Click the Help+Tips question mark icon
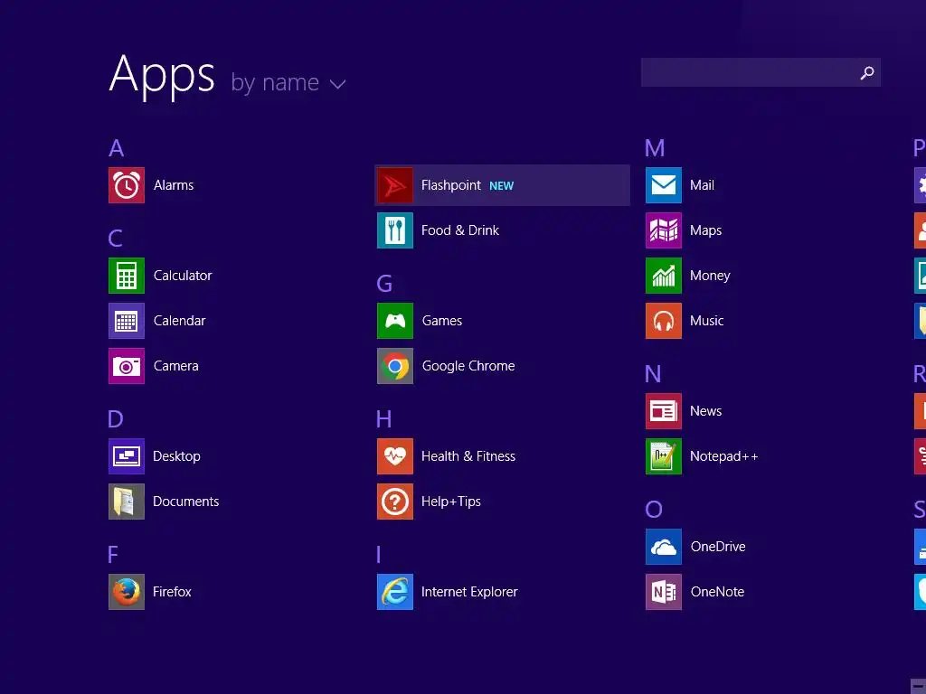Image resolution: width=926 pixels, height=694 pixels. pyautogui.click(x=395, y=502)
